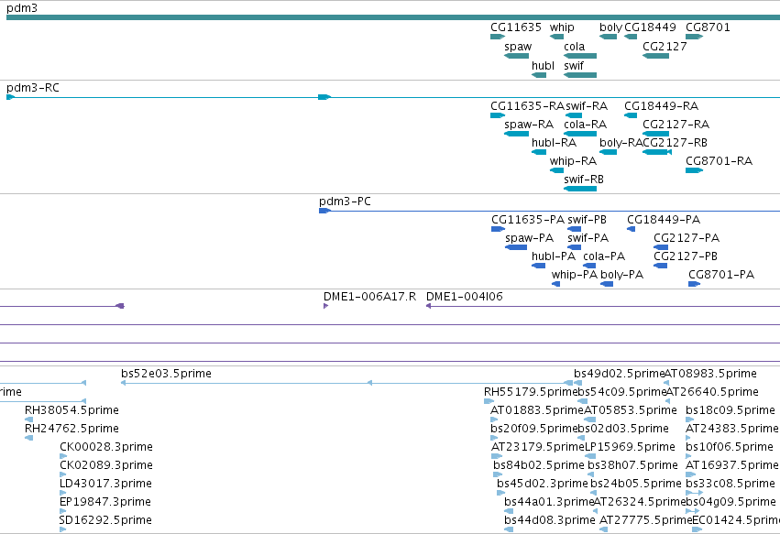Click the RH24762.5prime EST label
This screenshot has height=534, width=780.
pyautogui.click(x=71, y=429)
